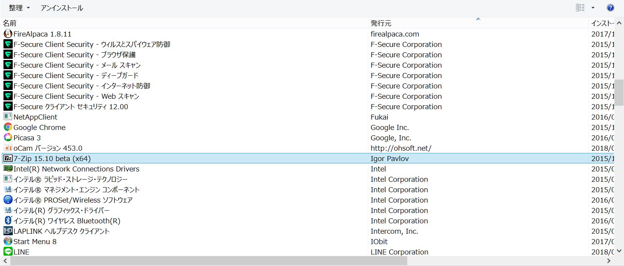Click the Start Menu 8 icon
Screen dimensions: 624x266
[8, 241]
